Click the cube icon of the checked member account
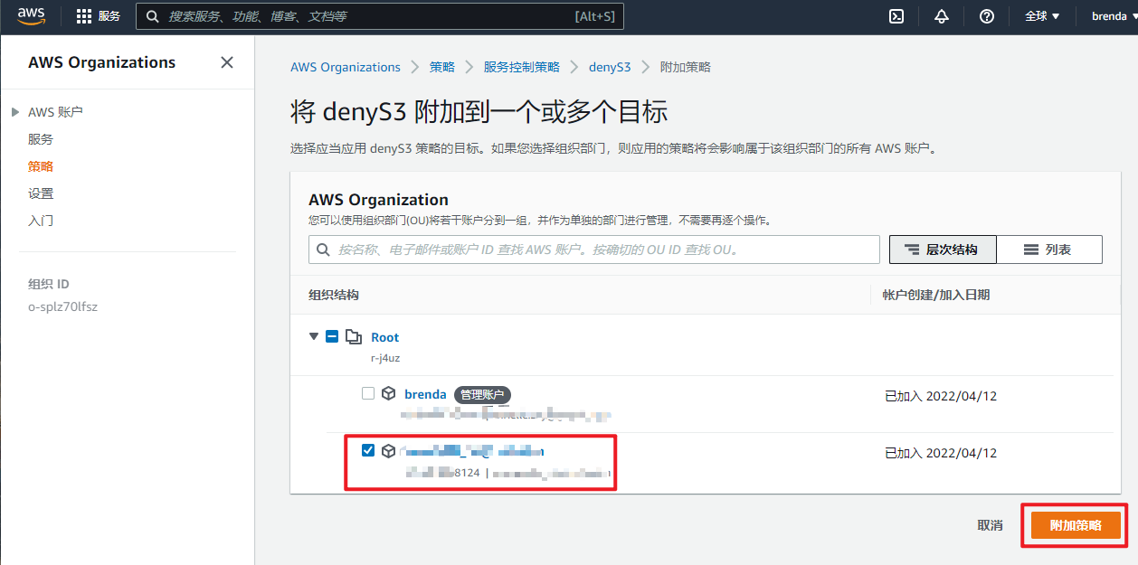Image resolution: width=1138 pixels, height=565 pixels. point(388,450)
